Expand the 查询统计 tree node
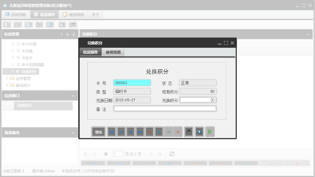This screenshot has height=177, width=315. click(7, 85)
